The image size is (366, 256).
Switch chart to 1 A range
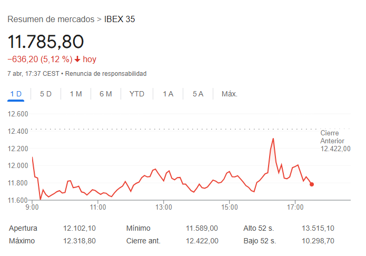(x=168, y=94)
